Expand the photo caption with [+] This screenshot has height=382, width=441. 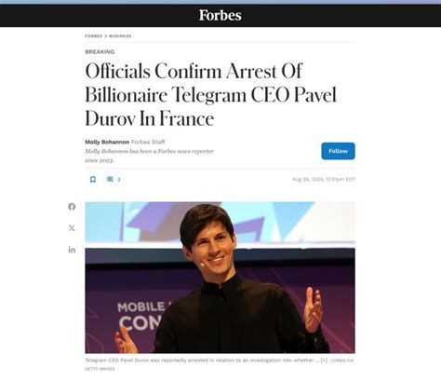324,361
